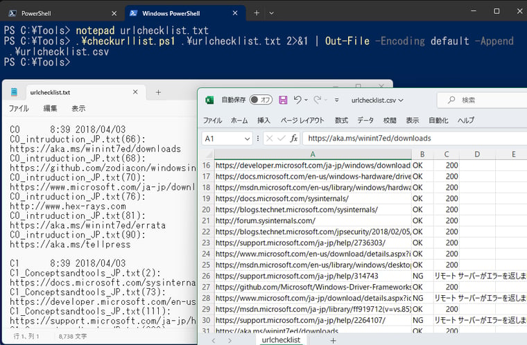Viewport: 527px width, 345px height.
Task: Click Notepad status 行 1, 列 1
Action: [x=26, y=336]
